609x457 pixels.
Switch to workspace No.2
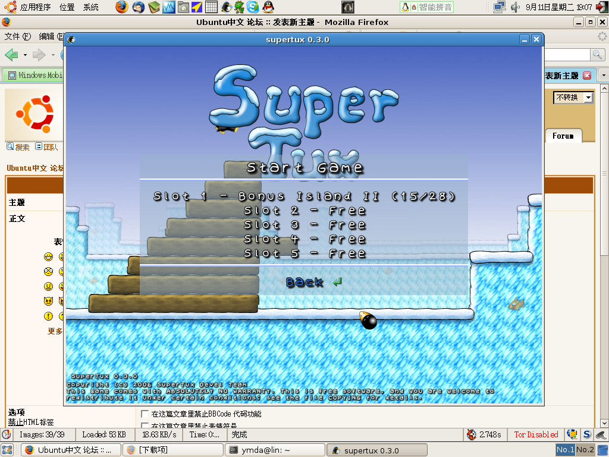585,450
